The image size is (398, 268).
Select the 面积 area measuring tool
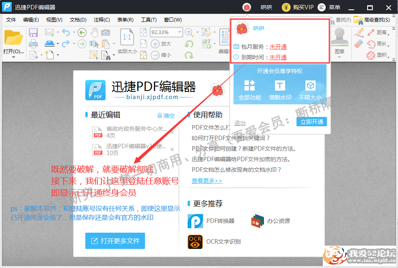point(377,55)
